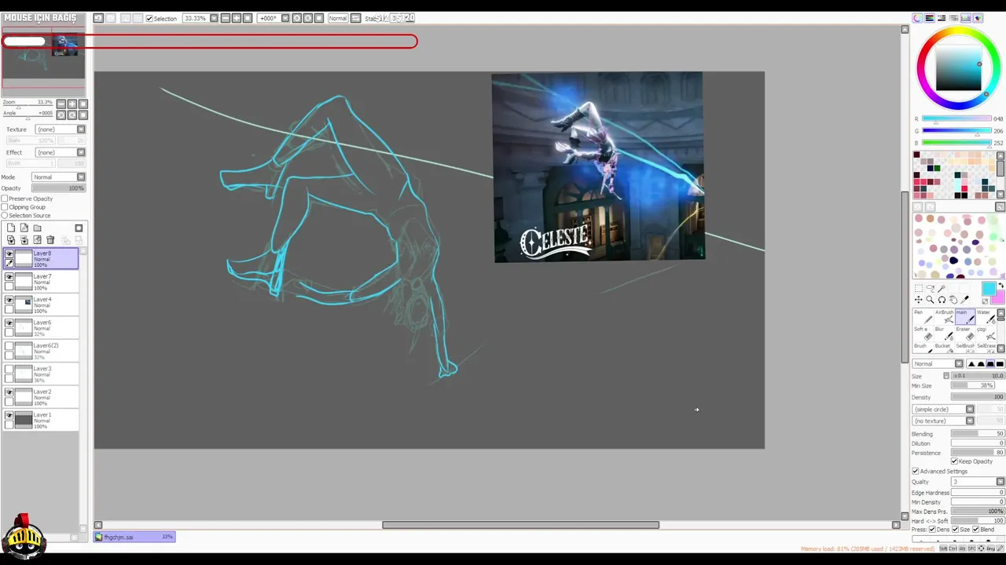Select the AirBrush tool
Image resolution: width=1006 pixels, height=565 pixels.
pyautogui.click(x=945, y=316)
